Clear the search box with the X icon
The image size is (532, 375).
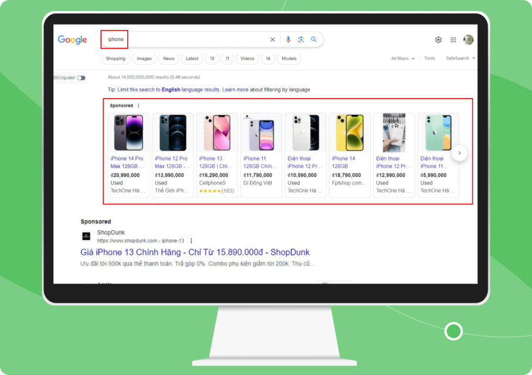272,40
